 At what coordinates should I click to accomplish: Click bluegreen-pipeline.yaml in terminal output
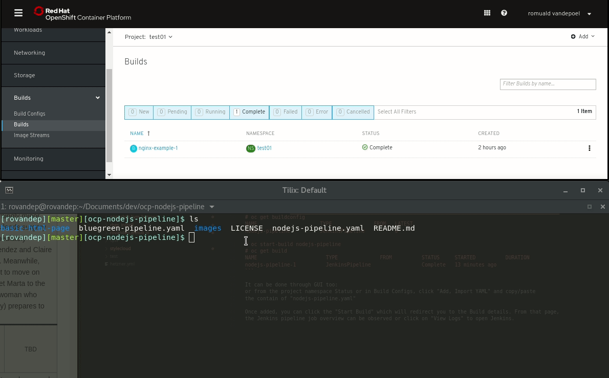(132, 228)
